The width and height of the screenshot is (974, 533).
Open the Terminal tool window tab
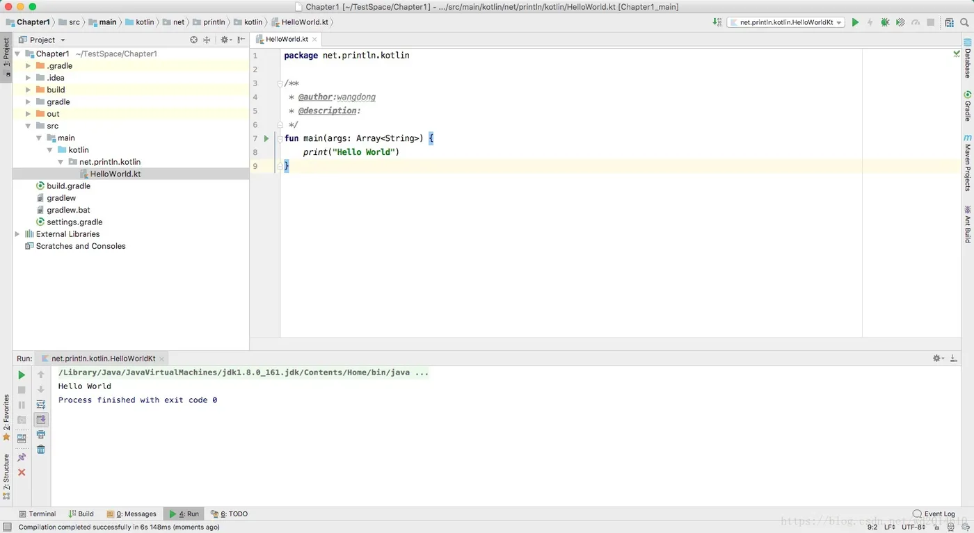(x=38, y=514)
